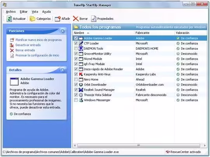
Task: Enable the Windows Messenger checkbox
Action: point(76,100)
